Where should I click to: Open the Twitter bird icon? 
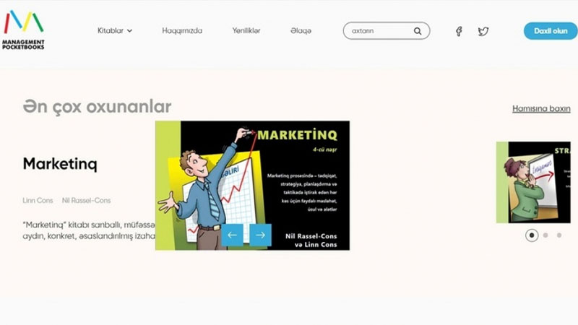(483, 31)
